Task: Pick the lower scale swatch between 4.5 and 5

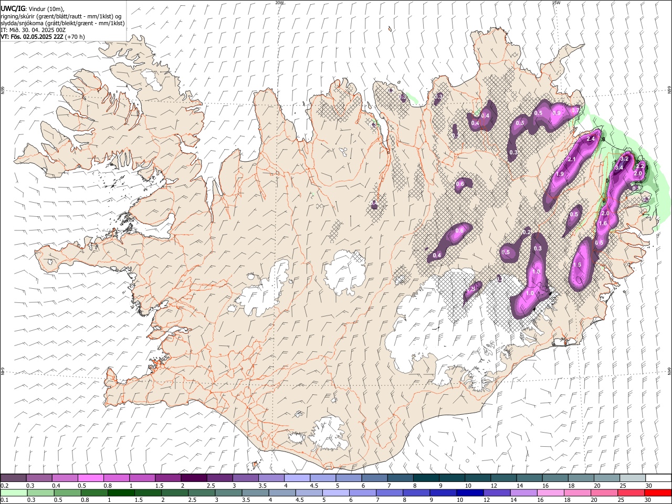Action: 308,492
